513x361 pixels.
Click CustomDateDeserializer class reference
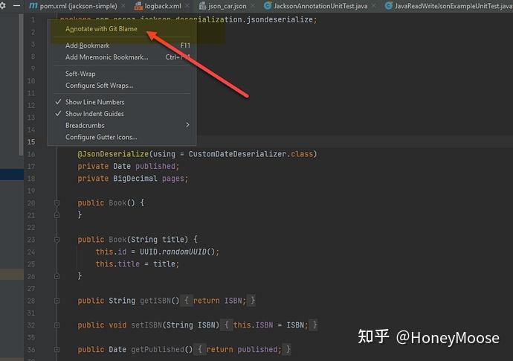pyautogui.click(x=237, y=154)
